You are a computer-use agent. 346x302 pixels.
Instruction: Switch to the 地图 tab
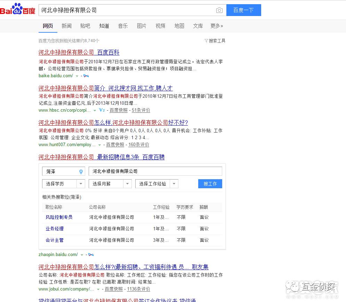pos(179,26)
